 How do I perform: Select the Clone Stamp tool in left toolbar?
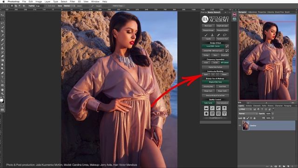(x=2, y=48)
